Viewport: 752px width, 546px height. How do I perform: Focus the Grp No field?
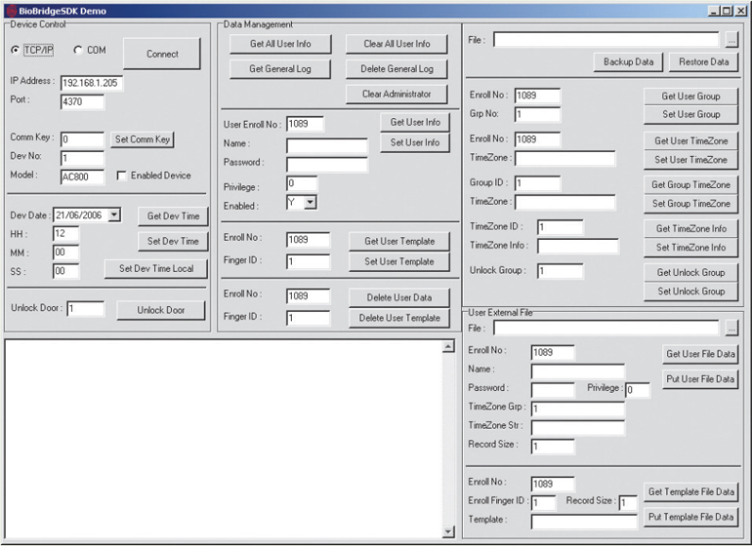[x=537, y=114]
